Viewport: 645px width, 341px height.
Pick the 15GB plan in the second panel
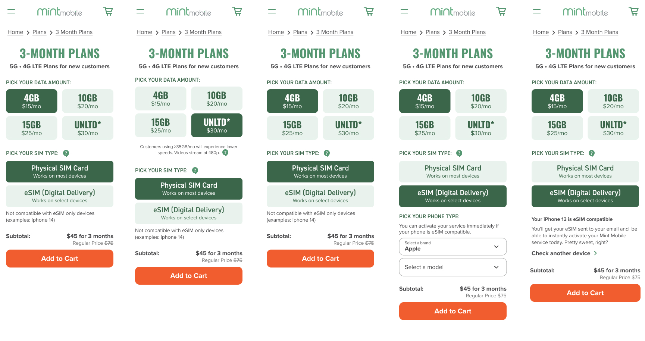coord(160,126)
